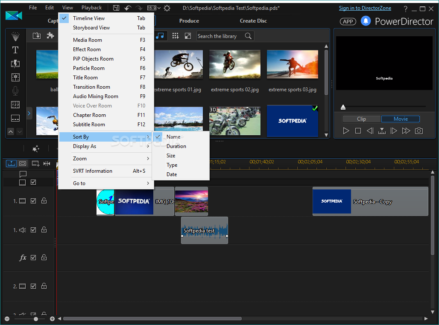
Task: Click the notification bell icon
Action: click(366, 21)
